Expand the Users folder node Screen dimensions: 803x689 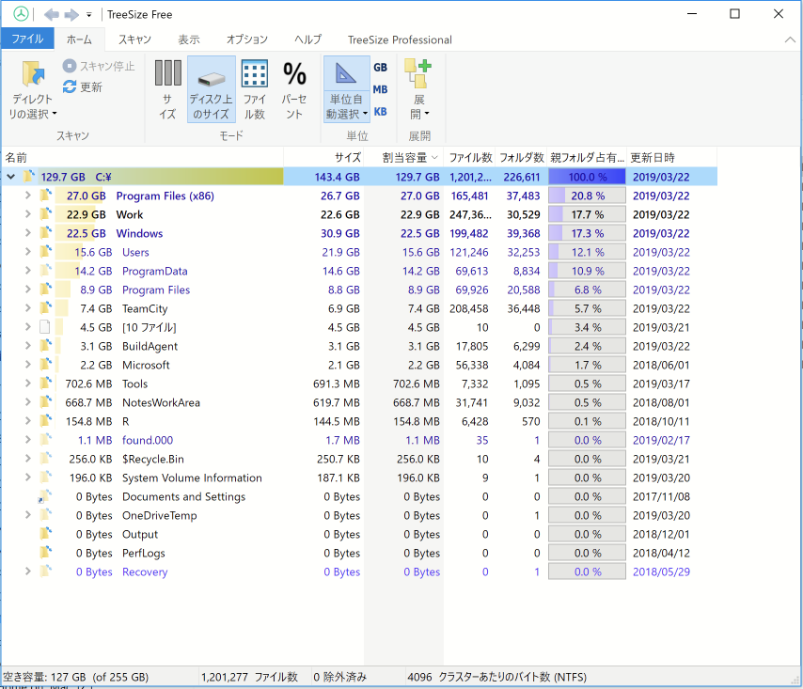tap(27, 252)
